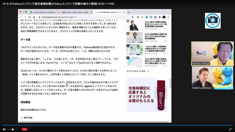
Task: Click the paragraph starting Excelにおいても
Action: point(69,73)
